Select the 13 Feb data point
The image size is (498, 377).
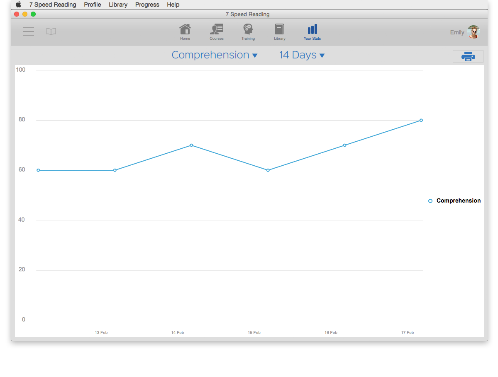(115, 170)
